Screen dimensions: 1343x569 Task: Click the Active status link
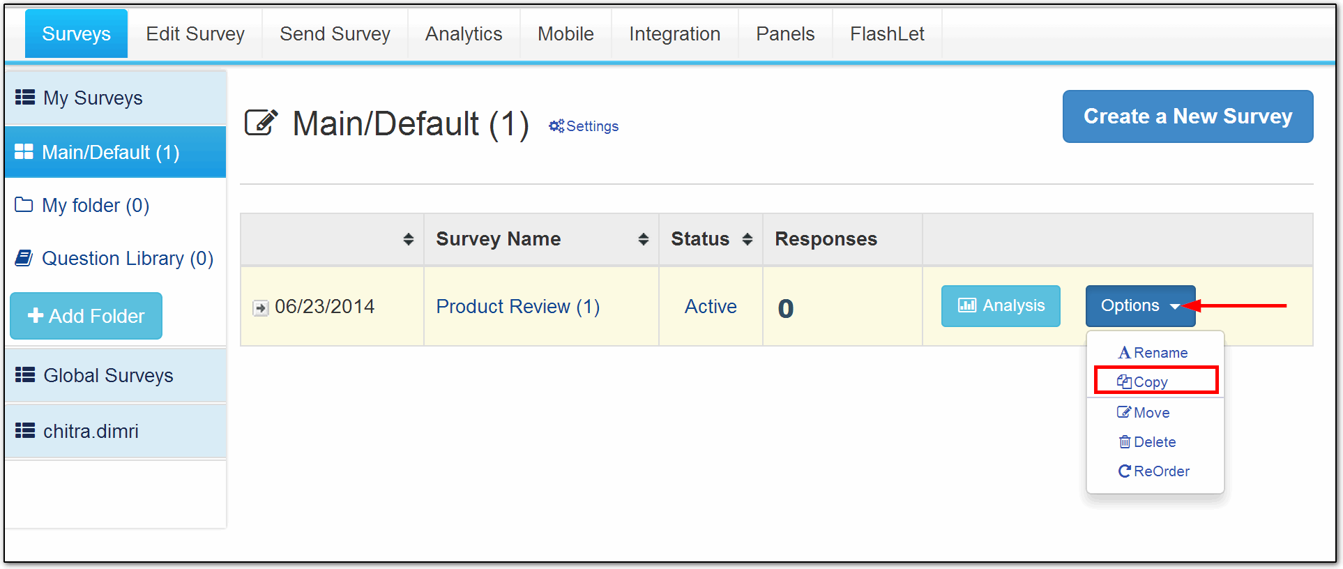(711, 306)
